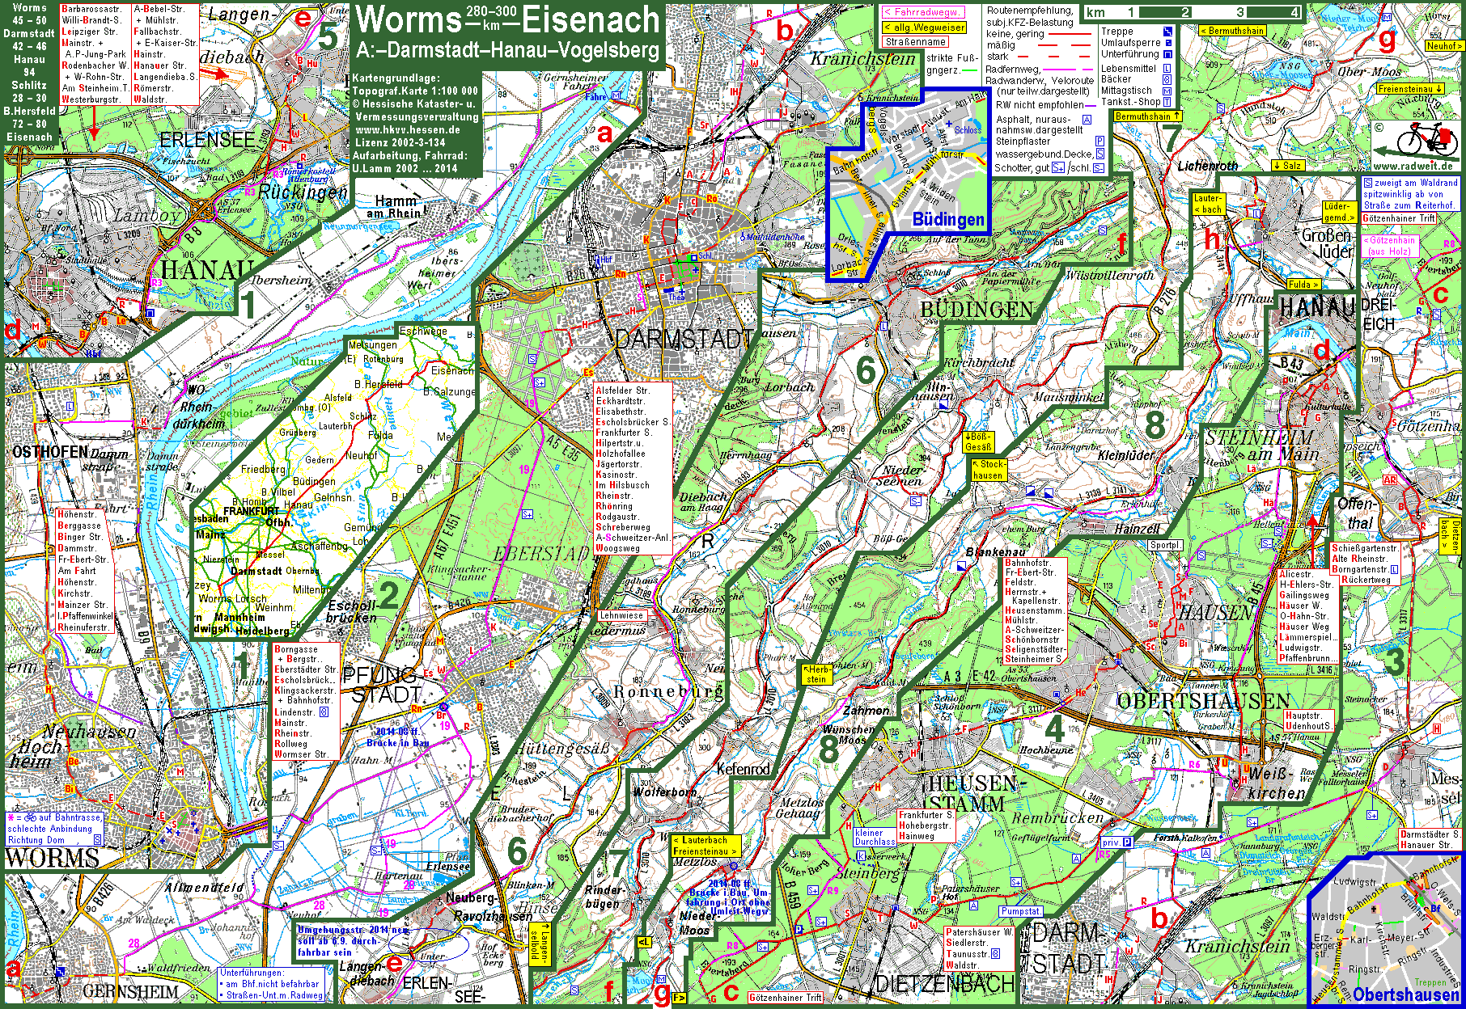Screen dimensions: 1466x1009
Task: Open the www.hkvv.hessen.de link
Action: pyautogui.click(x=408, y=129)
